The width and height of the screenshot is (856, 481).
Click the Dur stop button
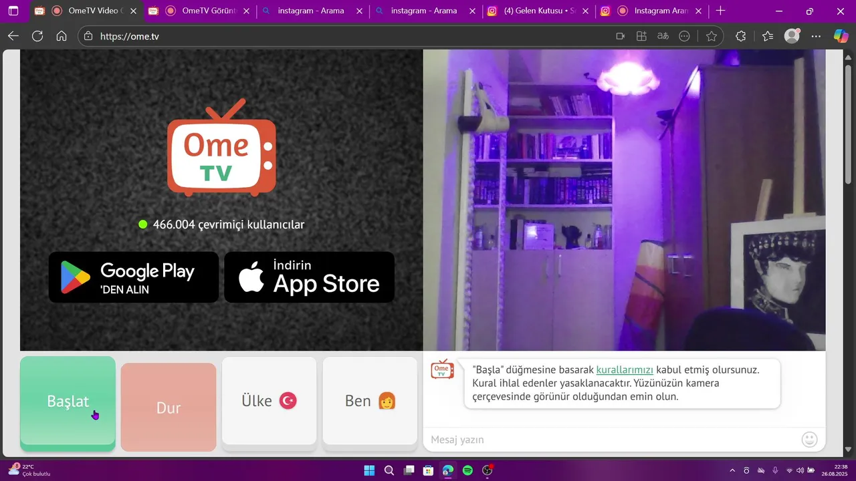169,408
